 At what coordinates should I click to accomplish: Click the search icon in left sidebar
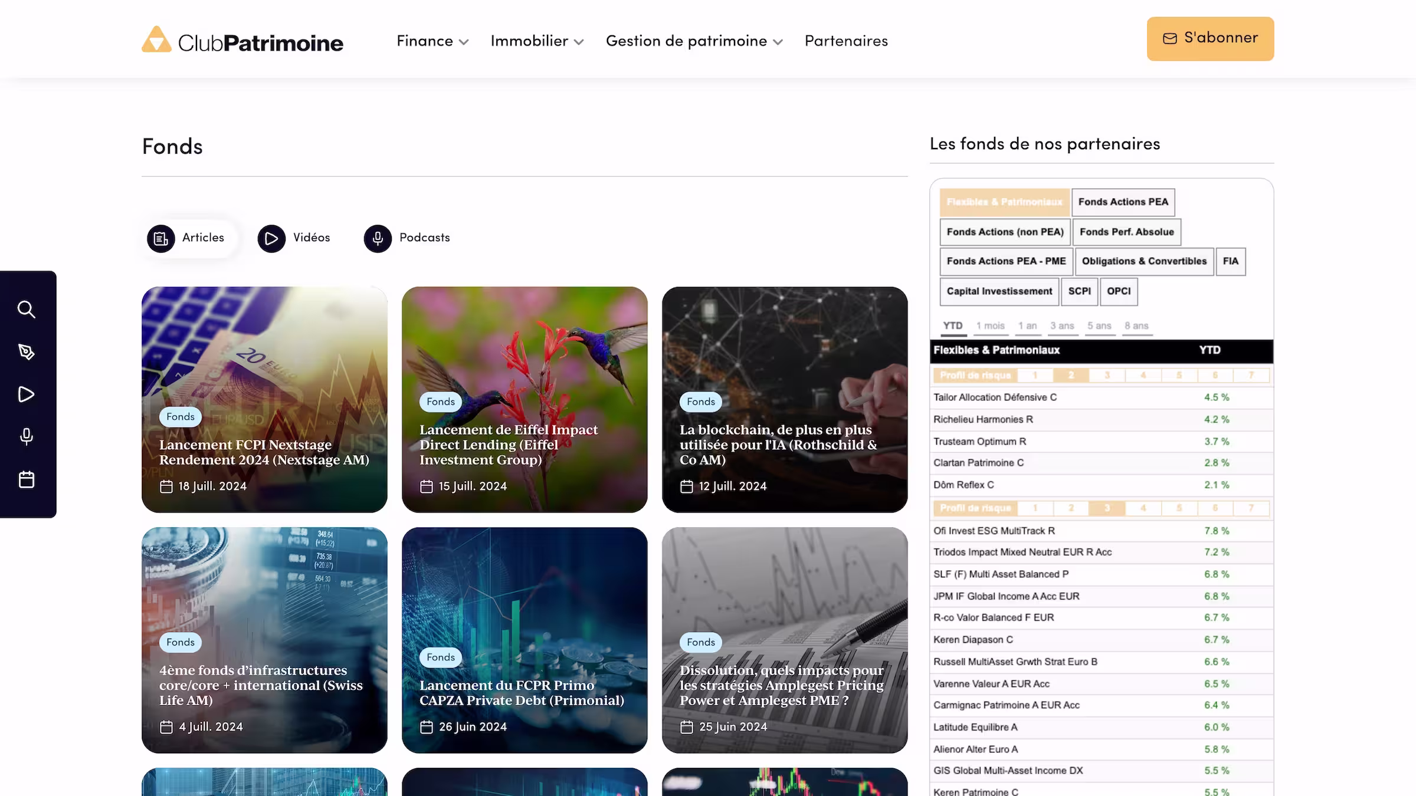click(27, 310)
